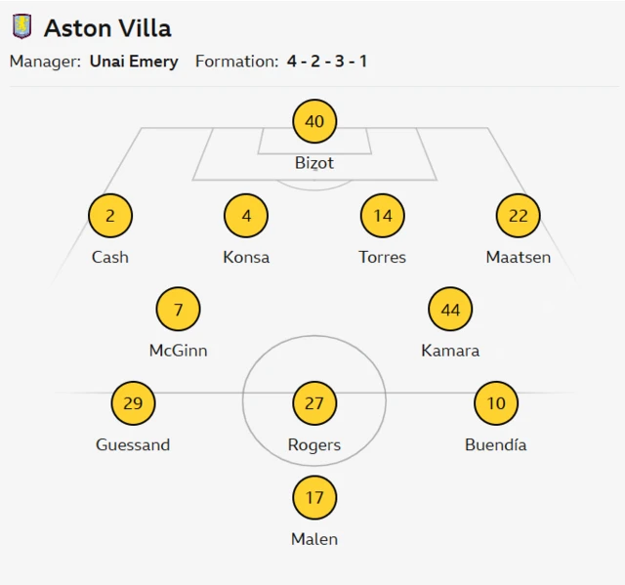
Task: Click manager name Unai Emery
Action: point(134,62)
